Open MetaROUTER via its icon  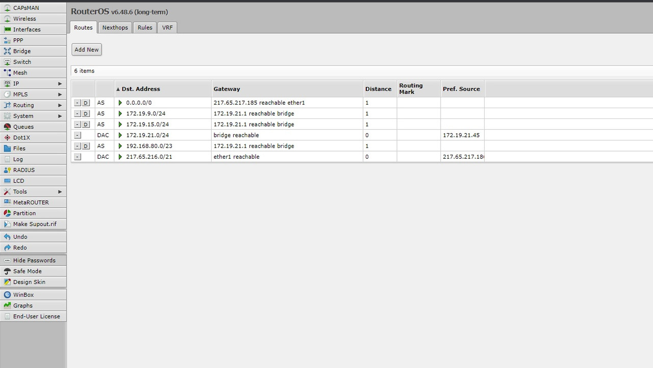pyautogui.click(x=7, y=203)
